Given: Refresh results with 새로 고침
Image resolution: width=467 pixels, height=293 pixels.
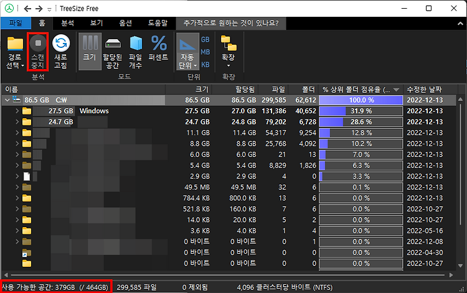Looking at the screenshot, I should [x=61, y=52].
